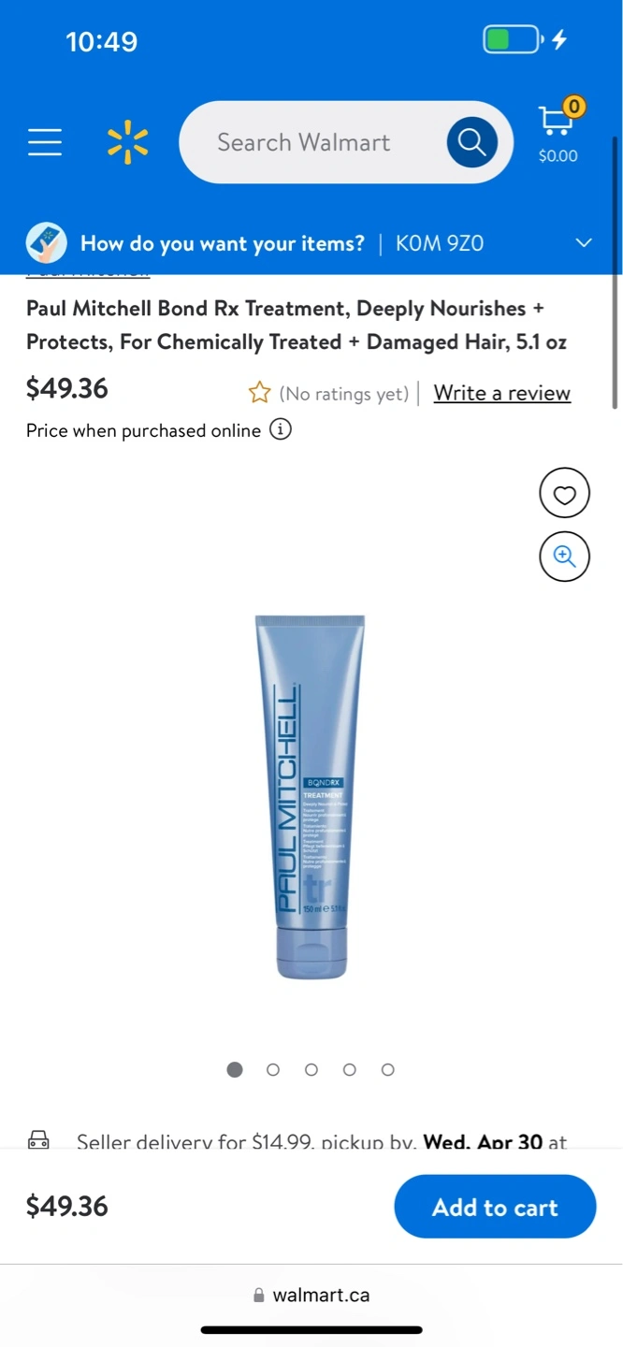Screen dimensions: 623x1347
Task: Open the K0M 9Z0 postal code selector
Action: pyautogui.click(x=440, y=243)
